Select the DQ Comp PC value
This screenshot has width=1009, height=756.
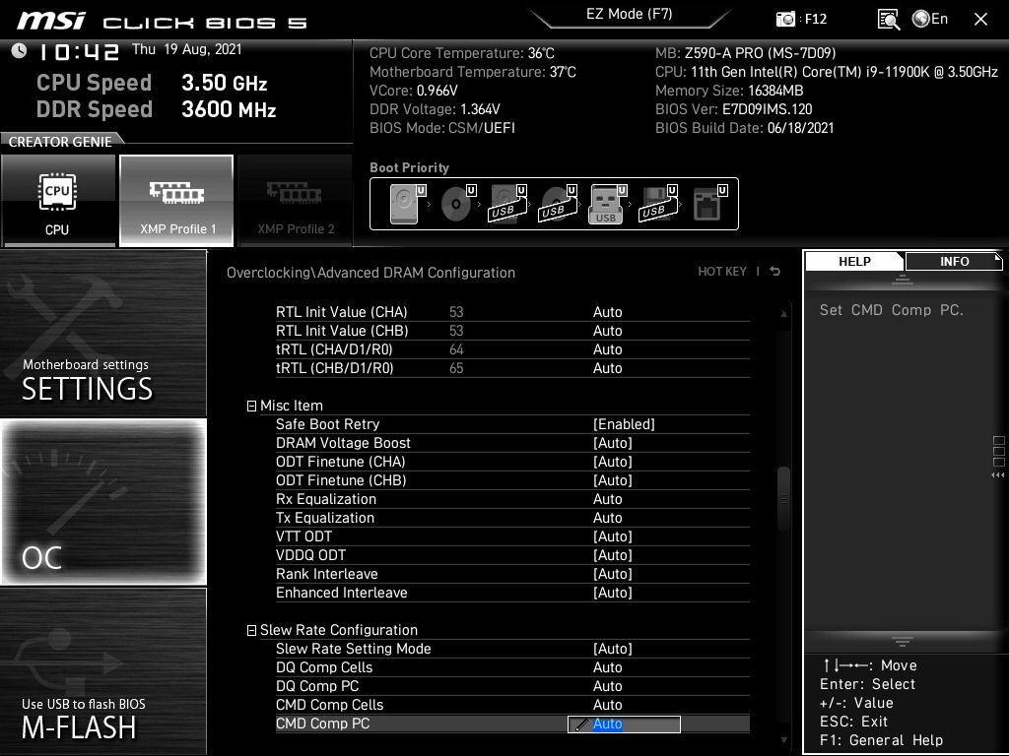607,686
